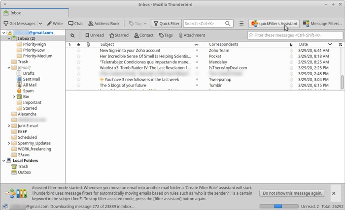Image resolution: width=345 pixels, height=210 pixels.
Task: Open the Get Messages dropdown arrow
Action: [40, 24]
